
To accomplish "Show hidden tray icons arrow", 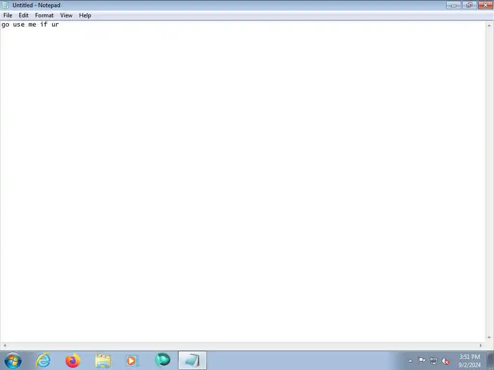I will [x=410, y=361].
